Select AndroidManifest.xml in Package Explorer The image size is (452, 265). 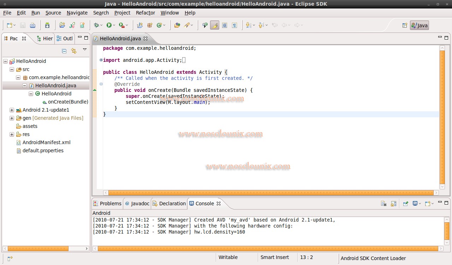[46, 142]
